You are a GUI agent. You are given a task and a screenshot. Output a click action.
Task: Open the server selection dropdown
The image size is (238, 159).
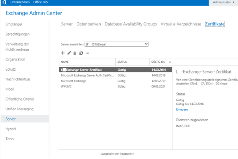116,44
